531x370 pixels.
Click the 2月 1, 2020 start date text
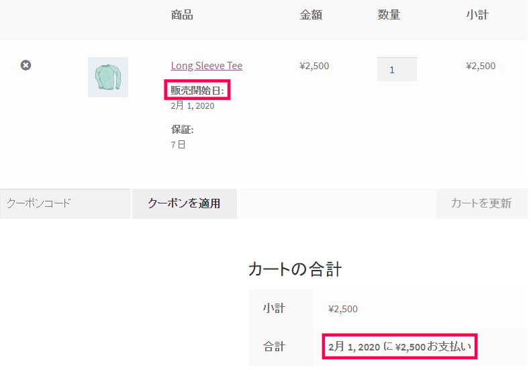pyautogui.click(x=193, y=105)
